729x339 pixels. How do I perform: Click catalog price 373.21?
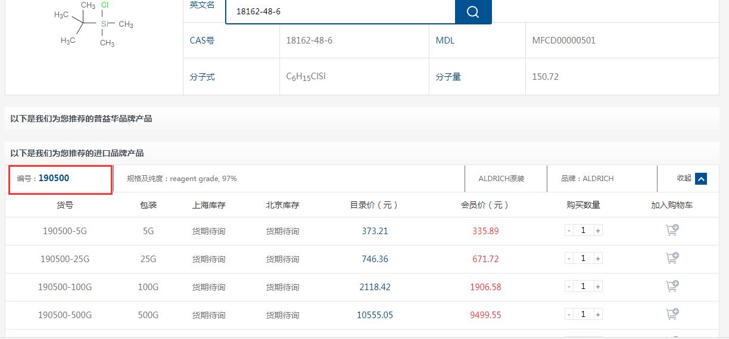(375, 231)
